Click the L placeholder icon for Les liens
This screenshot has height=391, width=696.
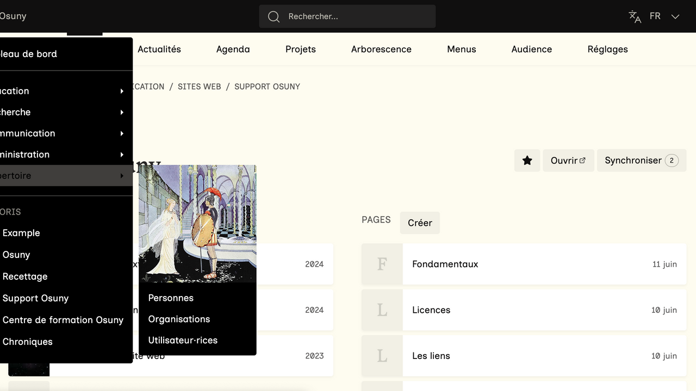coord(382,356)
